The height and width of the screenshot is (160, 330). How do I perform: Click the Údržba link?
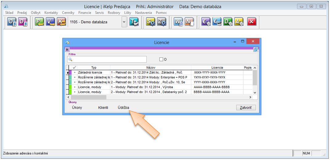(x=124, y=107)
